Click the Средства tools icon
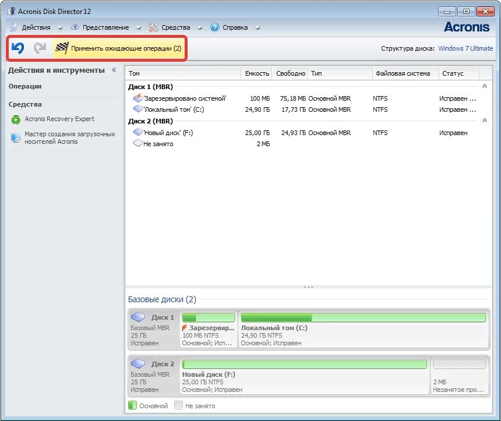Screen dimensions: 501x421 pyautogui.click(x=153, y=27)
